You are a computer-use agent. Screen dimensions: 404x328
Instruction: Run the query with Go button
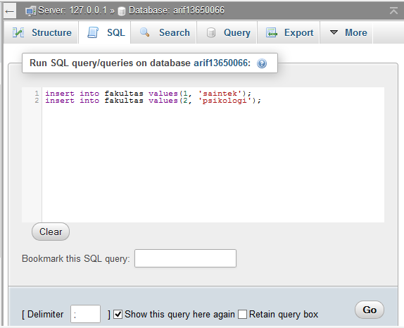(370, 310)
